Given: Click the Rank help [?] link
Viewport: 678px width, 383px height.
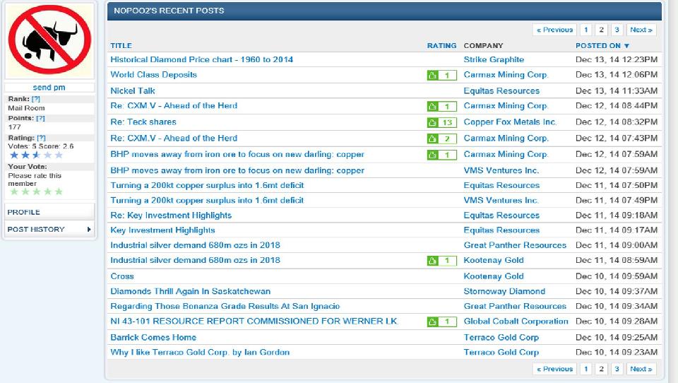Looking at the screenshot, I should [36, 99].
